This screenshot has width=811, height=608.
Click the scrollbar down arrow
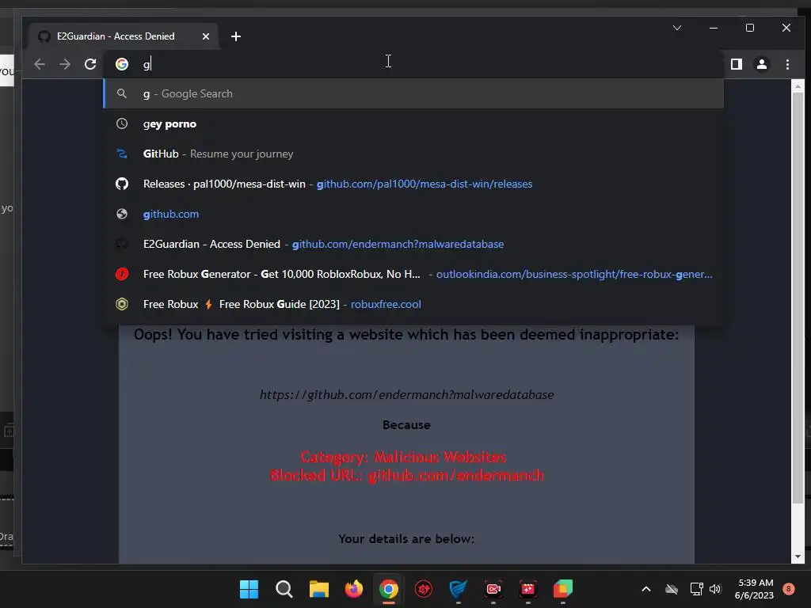(798, 557)
